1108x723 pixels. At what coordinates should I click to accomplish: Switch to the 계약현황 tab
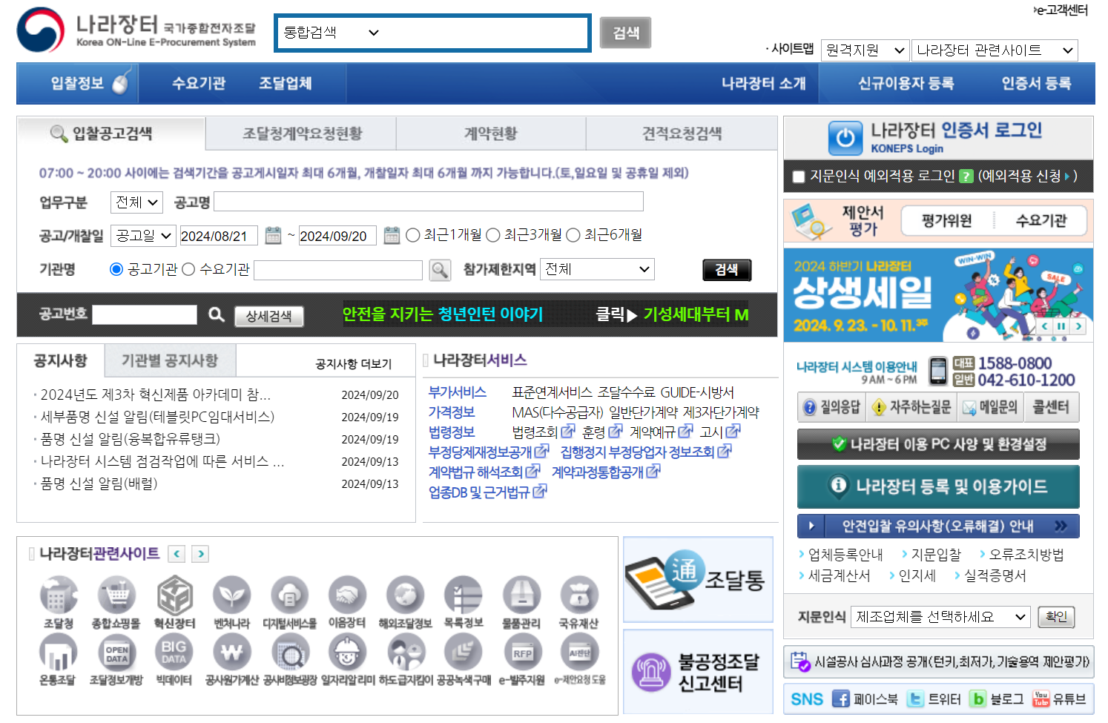tap(491, 133)
